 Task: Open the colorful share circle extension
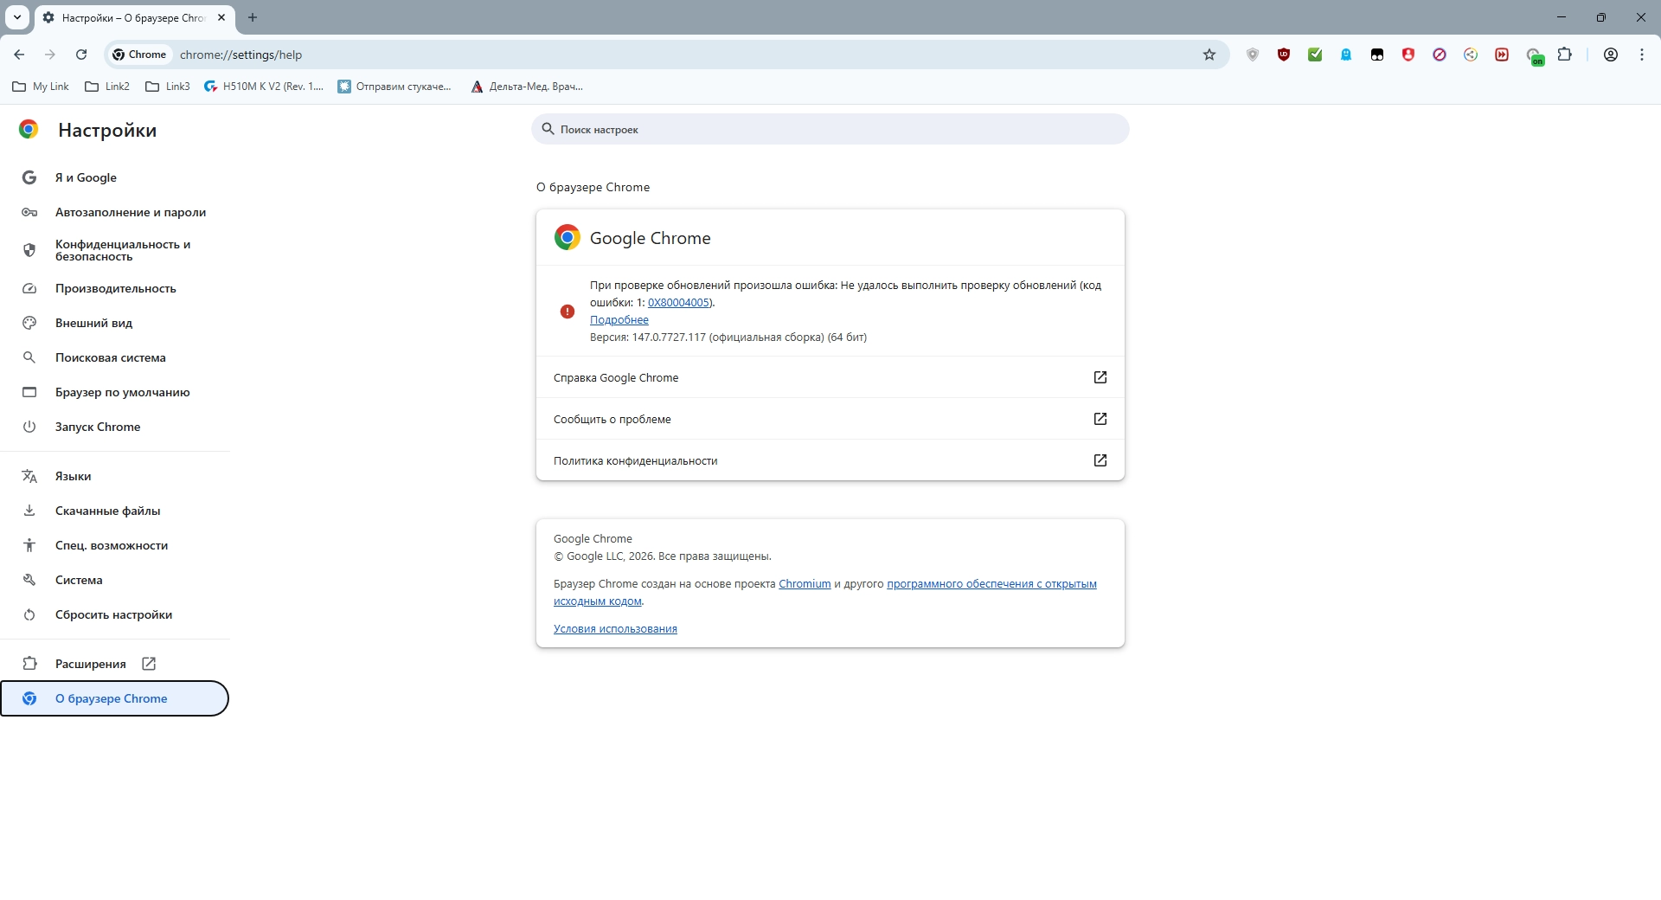point(1471,55)
